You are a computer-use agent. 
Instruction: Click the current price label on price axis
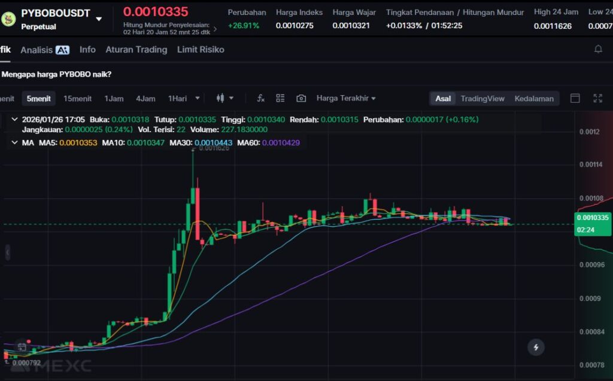tap(591, 218)
